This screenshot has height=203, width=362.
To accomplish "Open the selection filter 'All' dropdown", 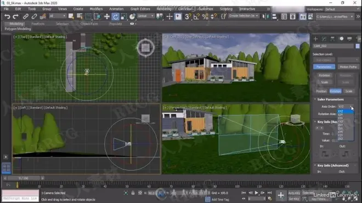I will 57,16.
